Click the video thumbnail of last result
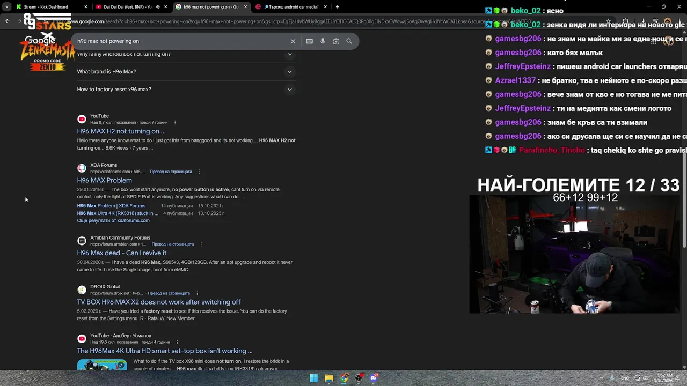The width and height of the screenshot is (687, 386). tap(102, 365)
